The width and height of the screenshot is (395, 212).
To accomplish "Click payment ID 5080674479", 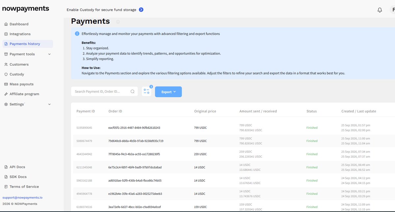I will [84, 141].
